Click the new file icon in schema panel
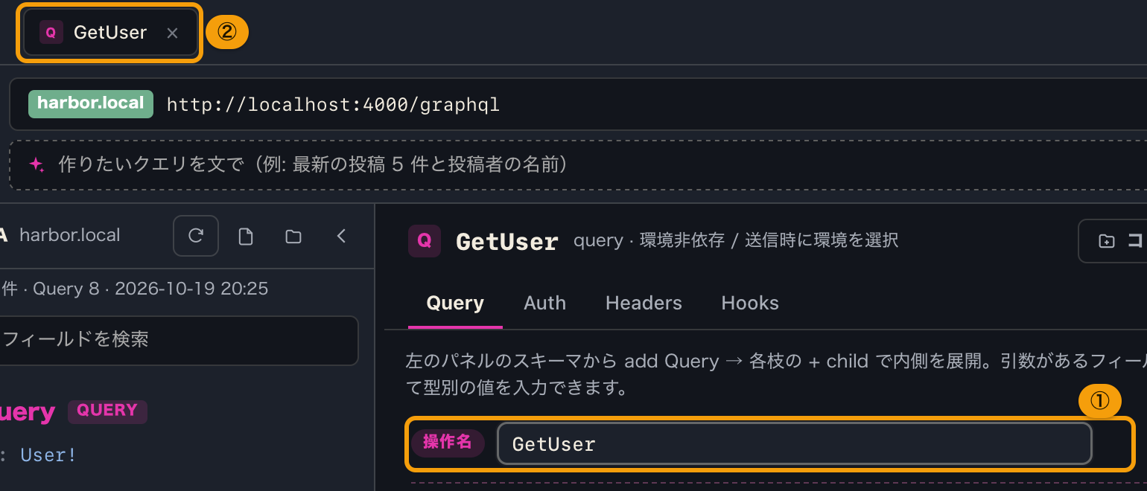 coord(246,237)
